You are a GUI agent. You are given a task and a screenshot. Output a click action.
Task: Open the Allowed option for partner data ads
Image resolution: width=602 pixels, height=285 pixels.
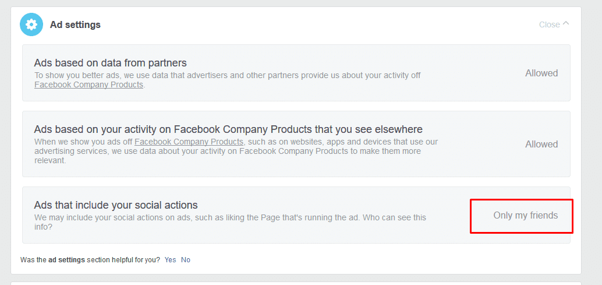point(541,73)
